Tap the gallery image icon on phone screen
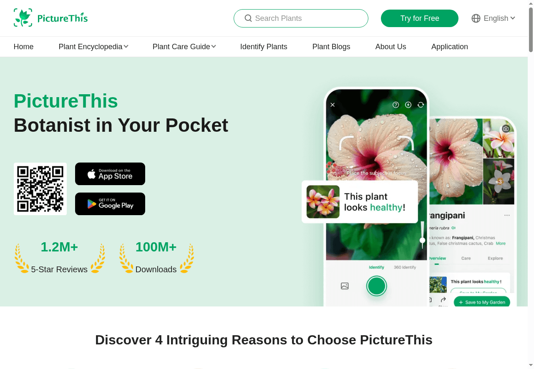 pos(345,286)
